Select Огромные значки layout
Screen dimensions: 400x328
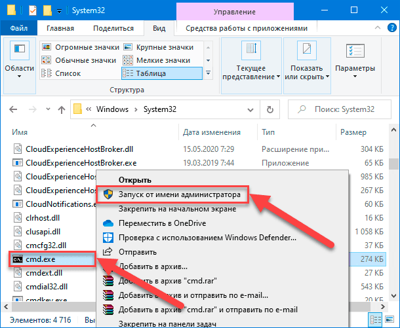click(x=81, y=47)
